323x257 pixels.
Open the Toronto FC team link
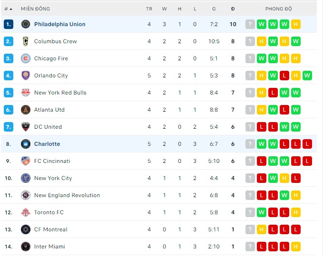click(49, 212)
